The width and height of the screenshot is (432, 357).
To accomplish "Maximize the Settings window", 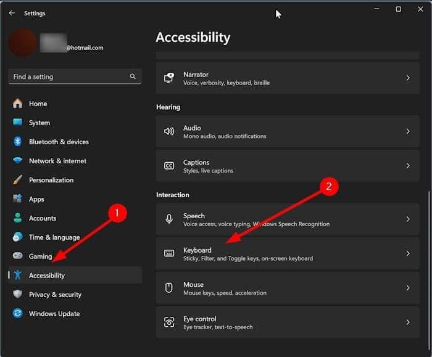I will (x=399, y=9).
